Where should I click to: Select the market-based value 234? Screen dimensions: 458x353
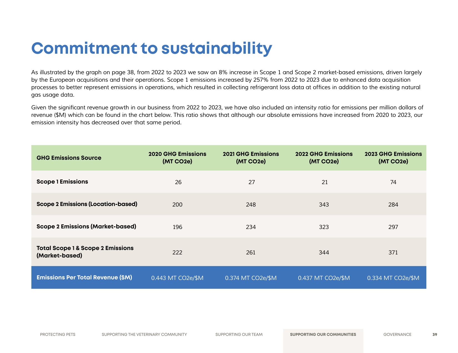[251, 227]
